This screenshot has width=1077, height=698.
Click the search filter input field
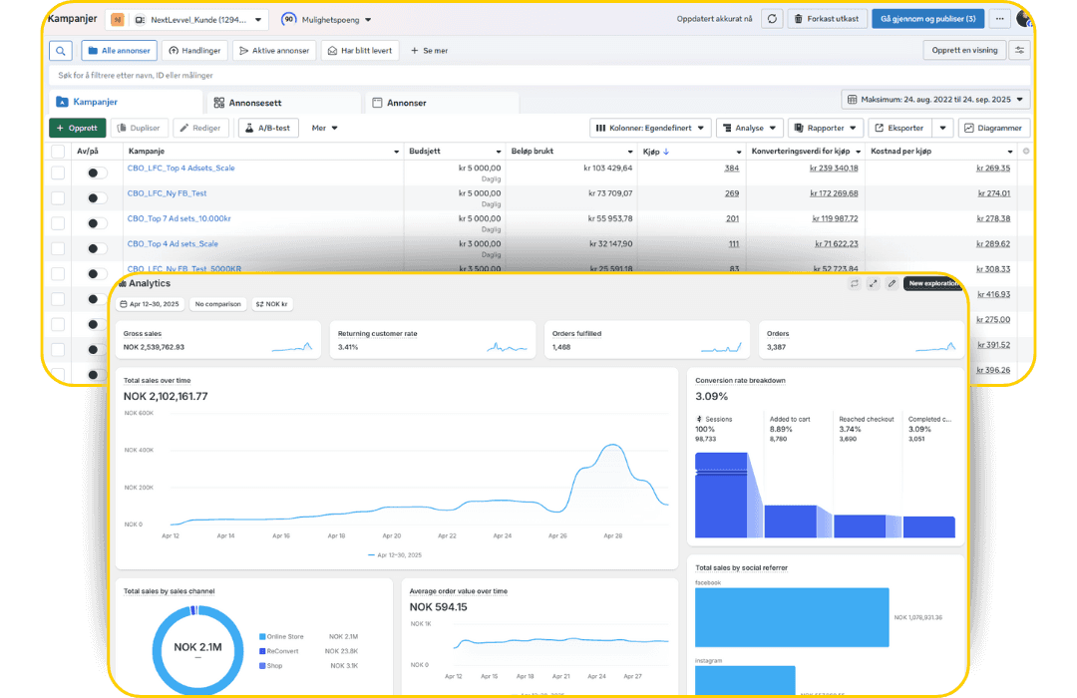coord(539,76)
